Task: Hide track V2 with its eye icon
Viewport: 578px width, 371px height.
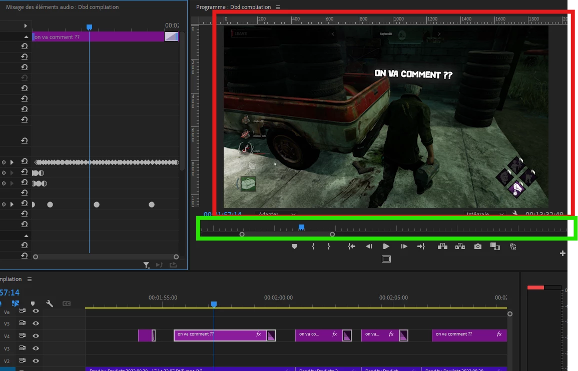Action: [36, 361]
